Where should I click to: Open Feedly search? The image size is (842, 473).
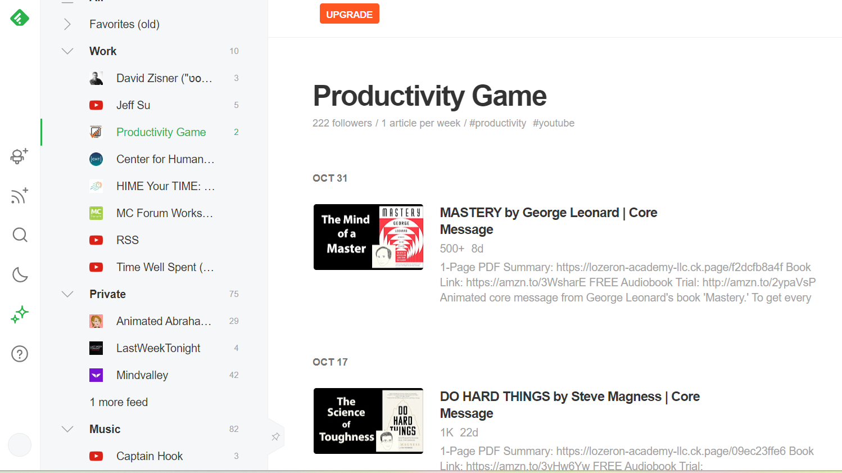[x=20, y=235]
